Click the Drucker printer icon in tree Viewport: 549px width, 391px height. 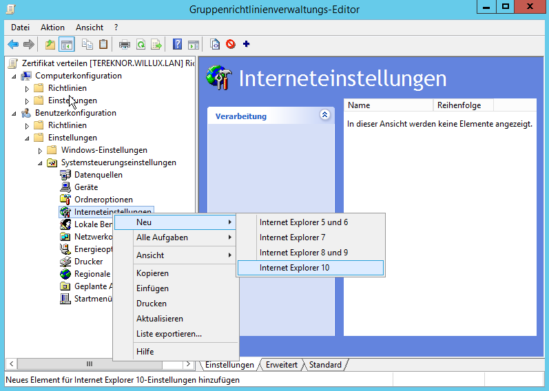tap(65, 262)
